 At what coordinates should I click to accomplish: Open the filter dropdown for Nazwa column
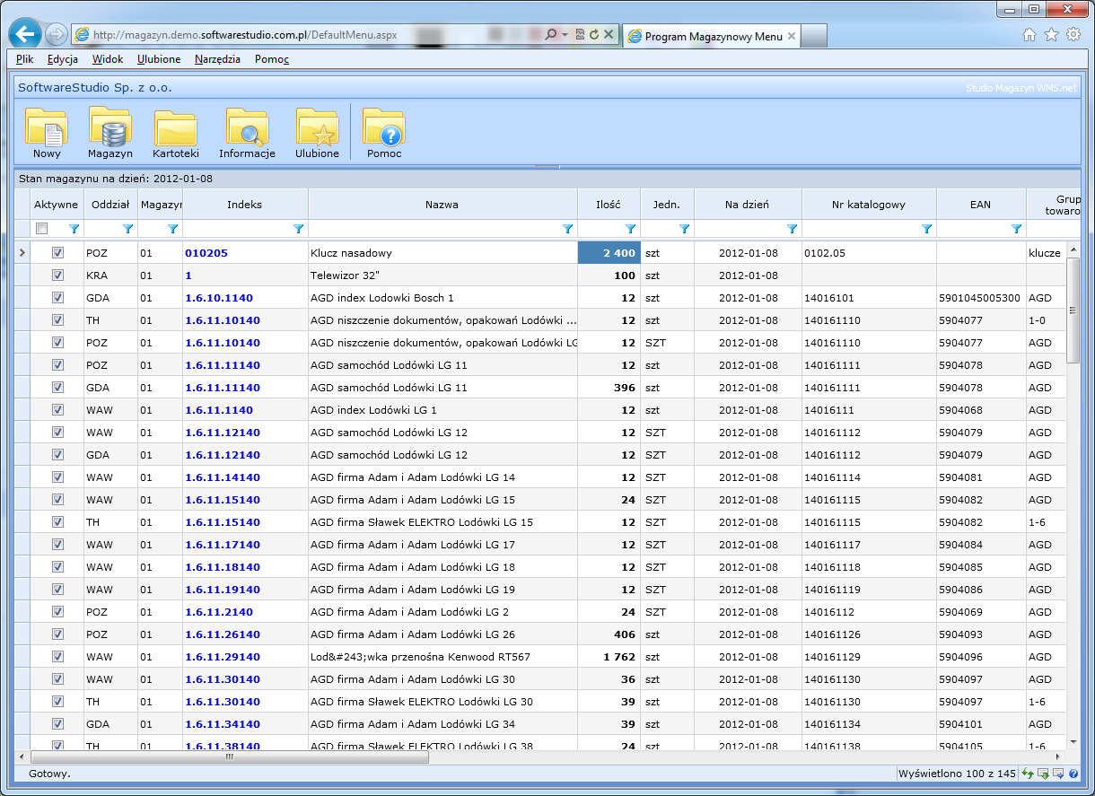pyautogui.click(x=567, y=229)
